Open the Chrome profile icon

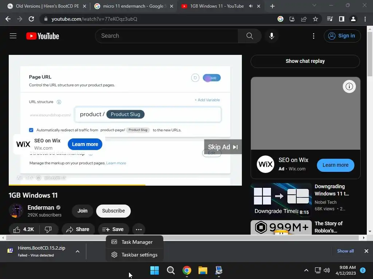353,19
